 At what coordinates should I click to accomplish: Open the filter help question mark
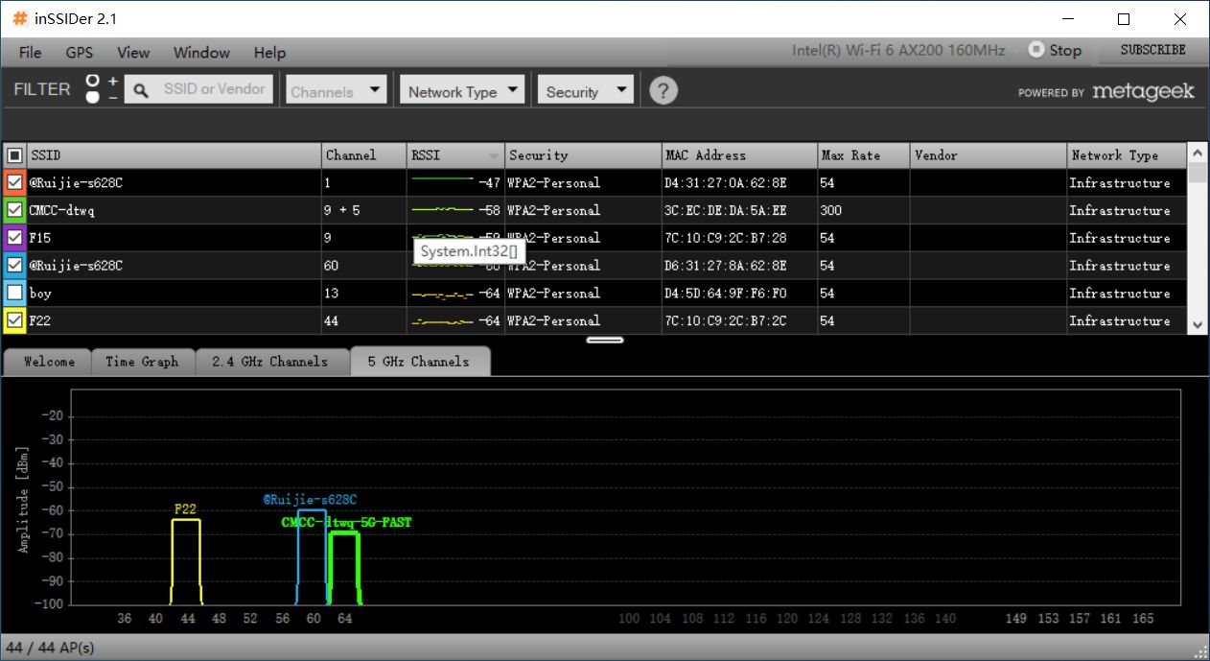tap(663, 90)
